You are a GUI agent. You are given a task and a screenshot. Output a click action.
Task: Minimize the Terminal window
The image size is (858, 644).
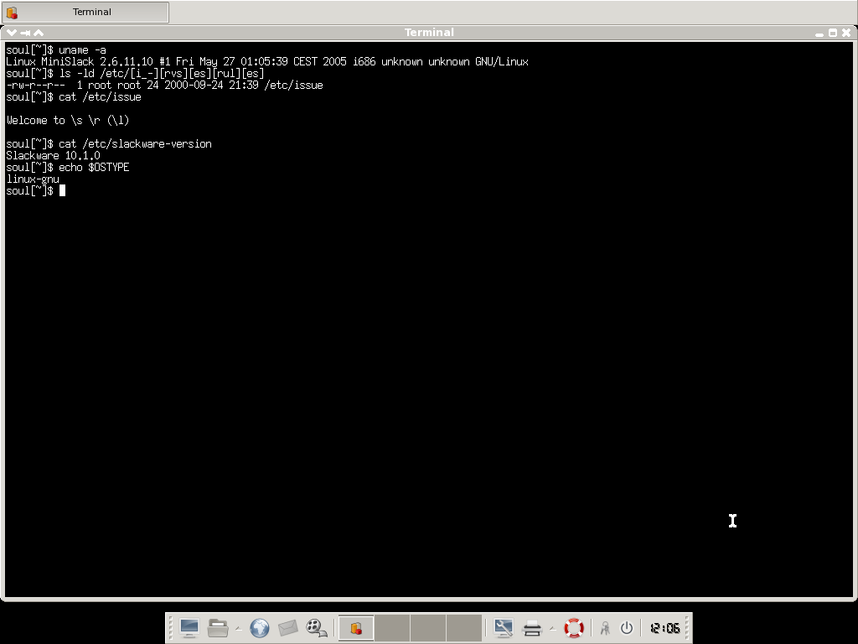click(x=819, y=34)
